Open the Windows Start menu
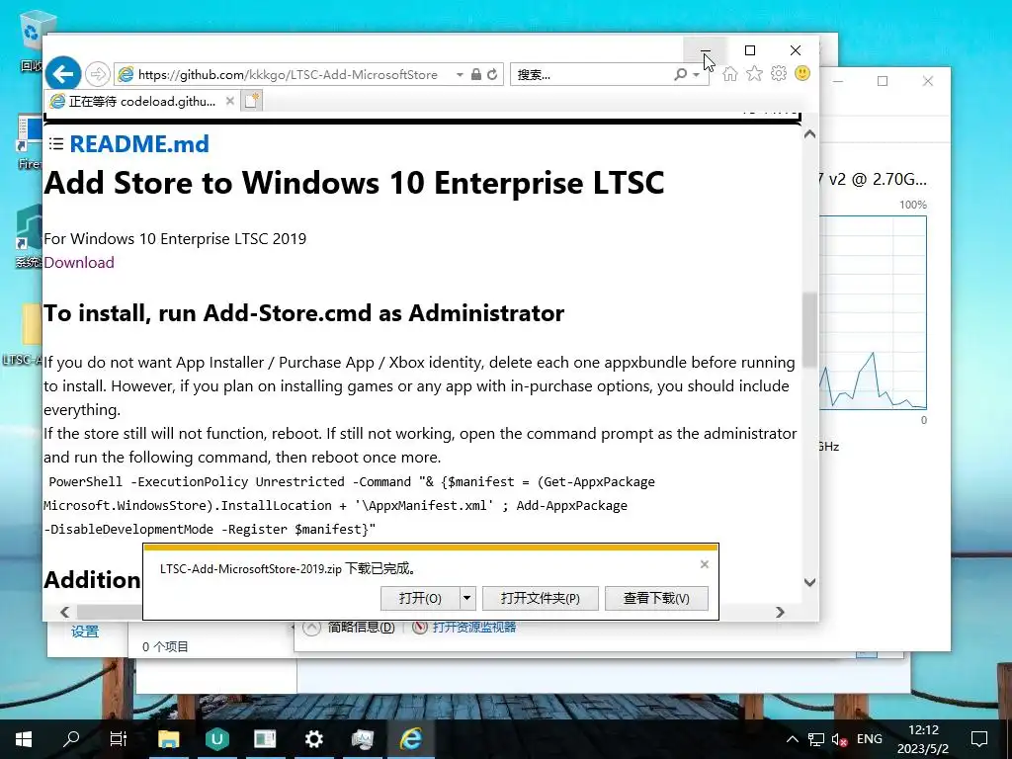Screen dimensions: 1012x759 point(24,739)
